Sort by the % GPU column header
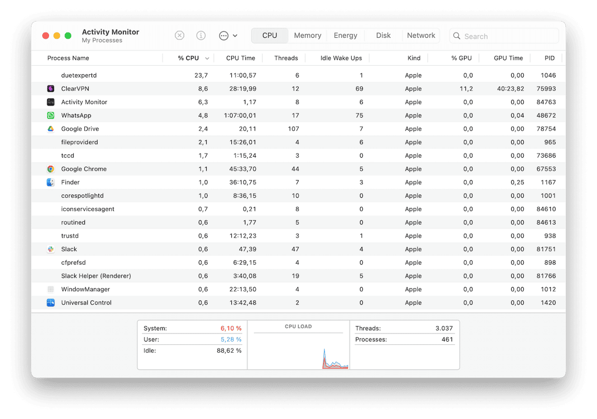This screenshot has height=419, width=597. 461,58
